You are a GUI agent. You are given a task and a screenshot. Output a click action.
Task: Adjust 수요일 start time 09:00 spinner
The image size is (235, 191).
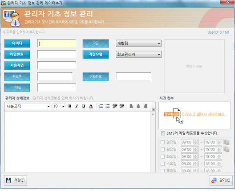tap(195, 163)
